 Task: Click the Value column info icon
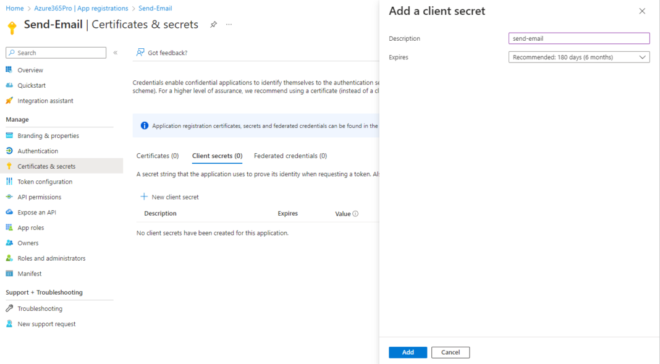coord(356,214)
